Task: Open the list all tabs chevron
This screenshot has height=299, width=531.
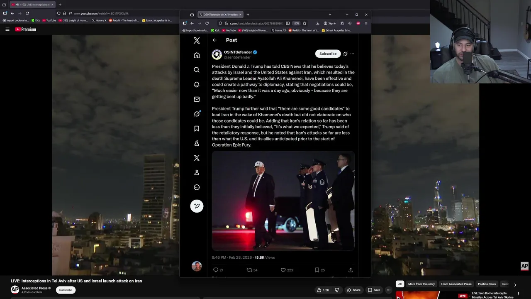Action: 330,15
